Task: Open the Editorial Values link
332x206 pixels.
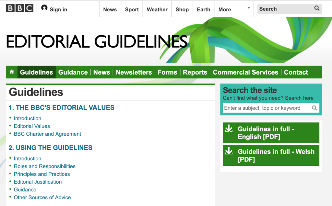Action: click(x=32, y=126)
